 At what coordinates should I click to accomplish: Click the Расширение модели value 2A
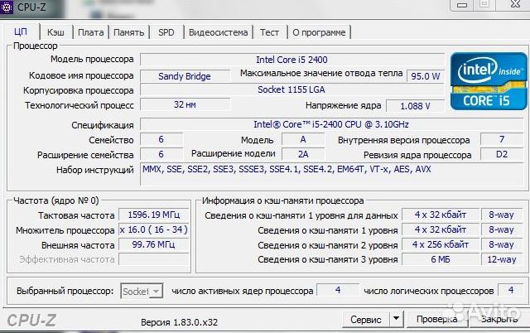click(303, 154)
